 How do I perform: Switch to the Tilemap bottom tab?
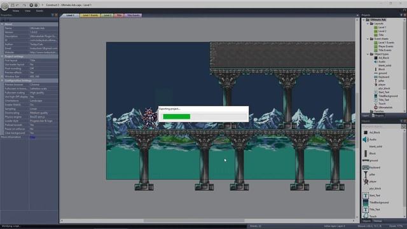pos(378,221)
